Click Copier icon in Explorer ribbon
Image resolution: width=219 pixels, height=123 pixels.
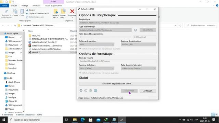point(15,11)
